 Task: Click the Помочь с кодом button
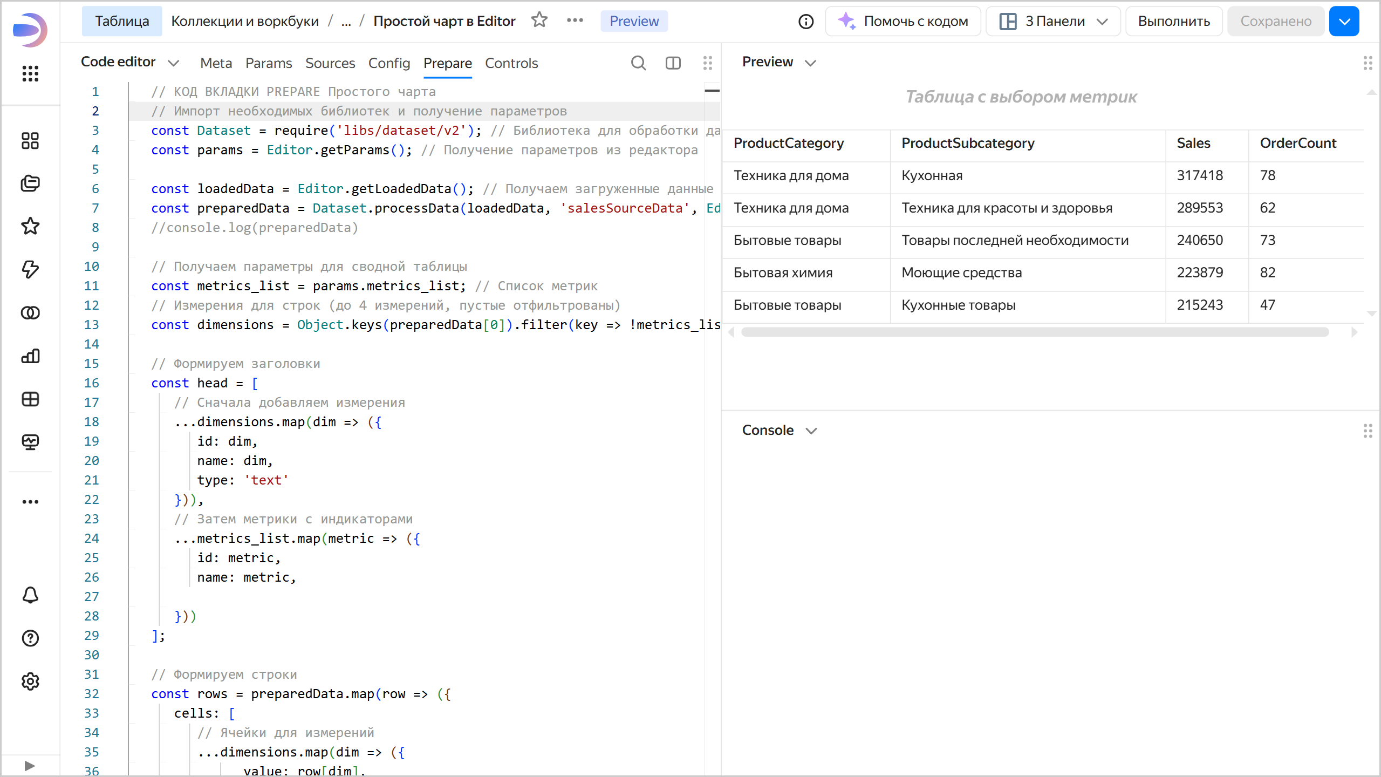coord(903,21)
